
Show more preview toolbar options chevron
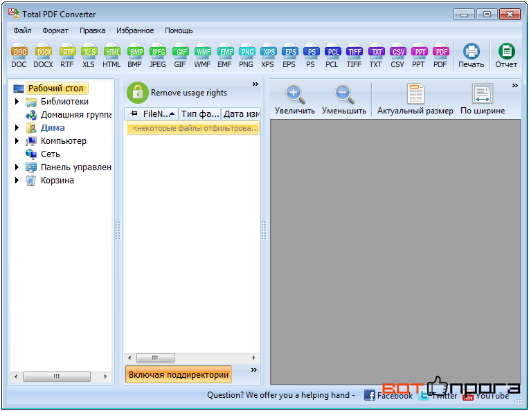515,85
